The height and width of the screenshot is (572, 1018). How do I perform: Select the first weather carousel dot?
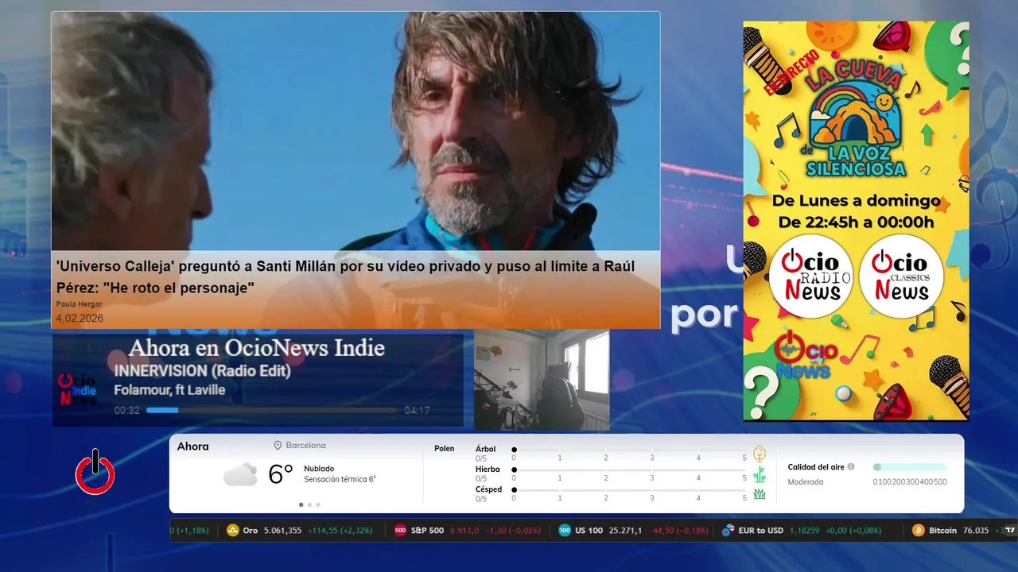click(301, 504)
